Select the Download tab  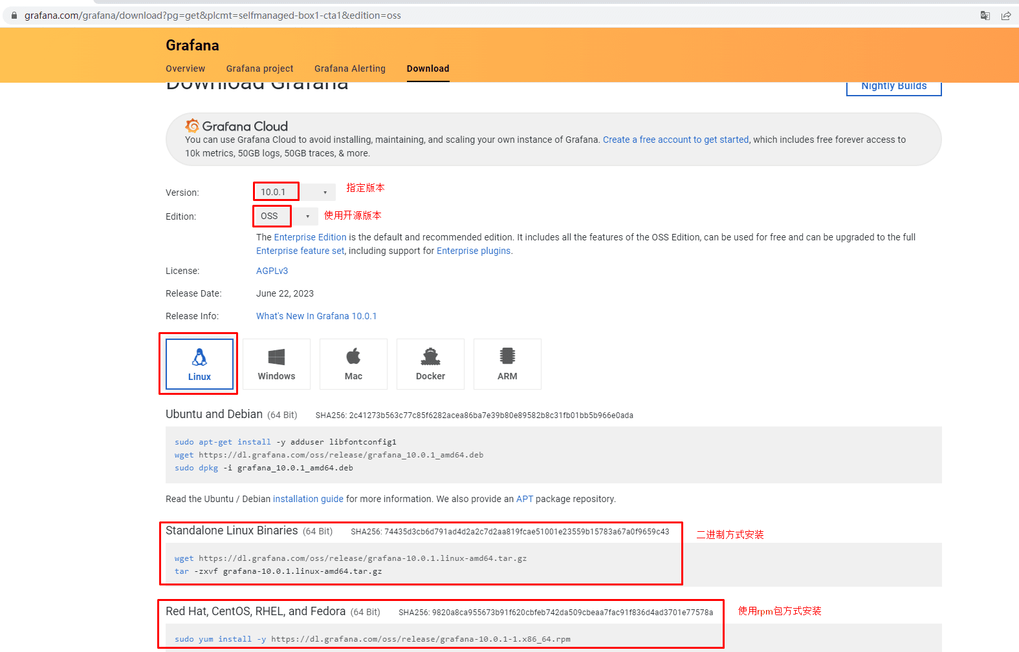(428, 68)
